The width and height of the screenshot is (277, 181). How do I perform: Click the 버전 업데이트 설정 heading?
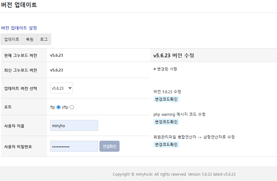click(x=19, y=28)
